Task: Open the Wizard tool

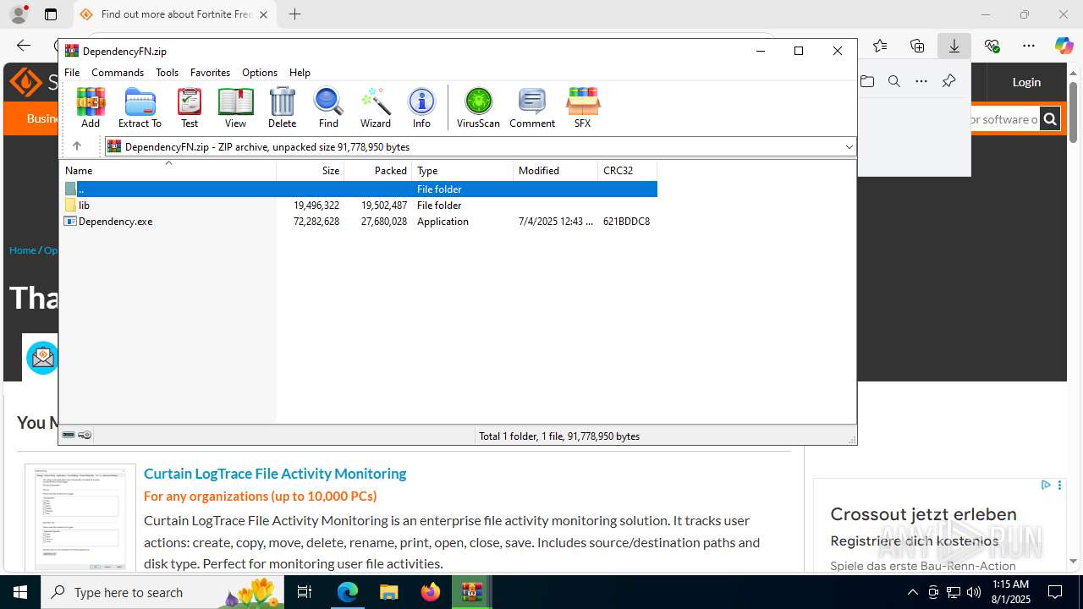Action: click(375, 107)
